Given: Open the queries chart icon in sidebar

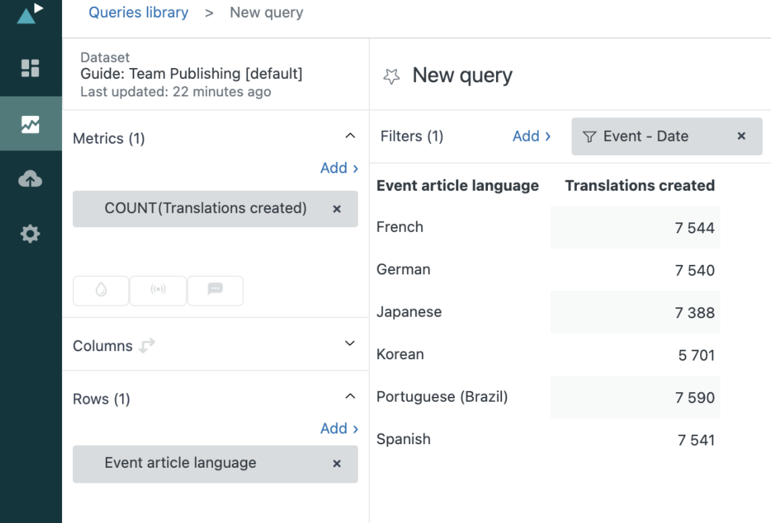Looking at the screenshot, I should 30,125.
